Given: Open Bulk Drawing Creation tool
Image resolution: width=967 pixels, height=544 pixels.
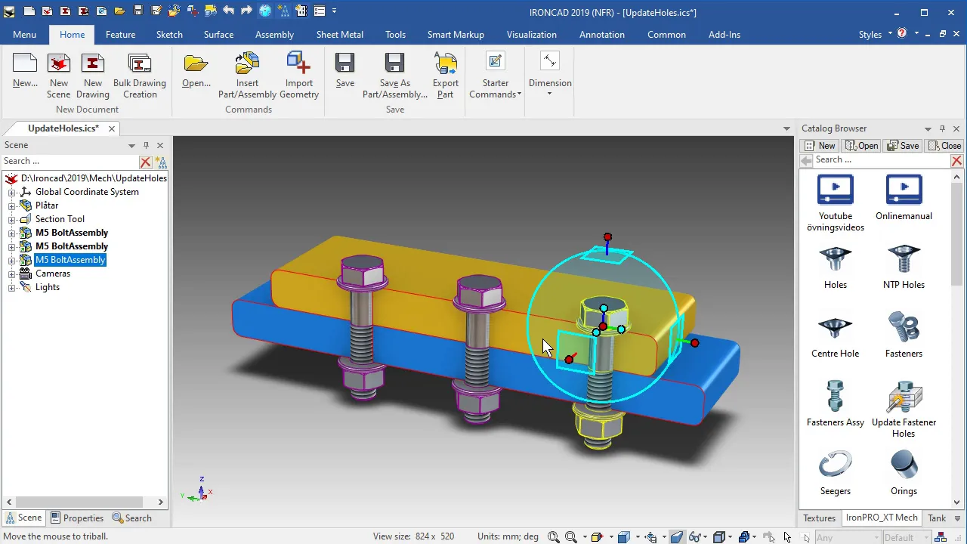Looking at the screenshot, I should [140, 76].
